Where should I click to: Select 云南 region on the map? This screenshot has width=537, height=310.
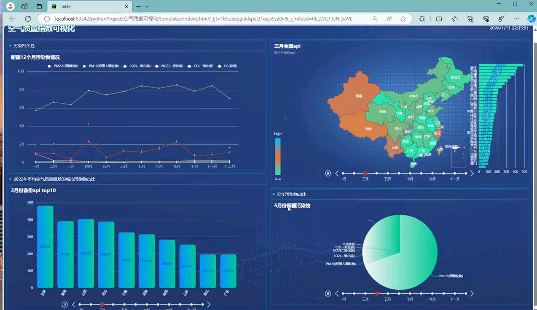(394, 147)
